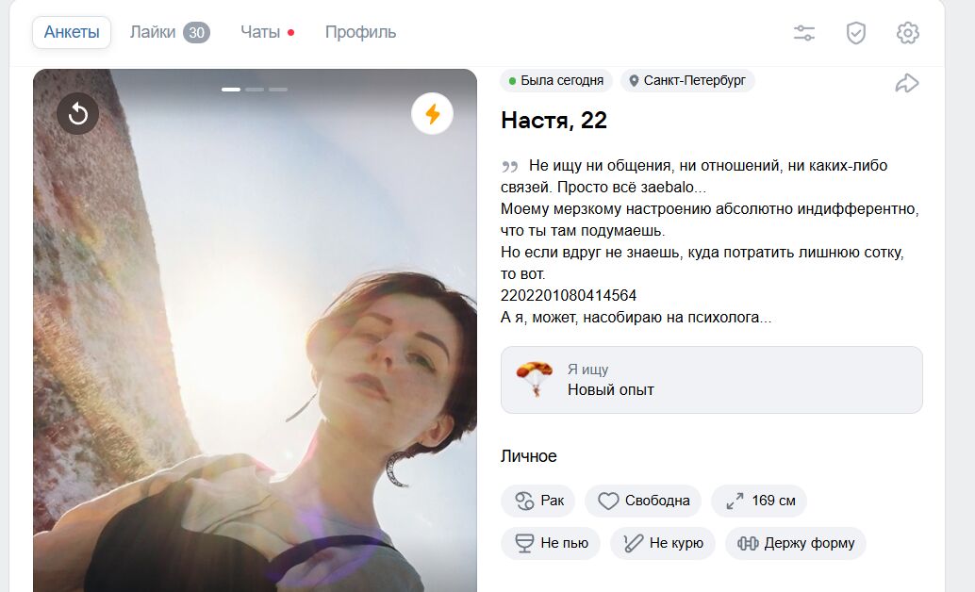Open the safety shield icon
975x592 pixels.
855,33
